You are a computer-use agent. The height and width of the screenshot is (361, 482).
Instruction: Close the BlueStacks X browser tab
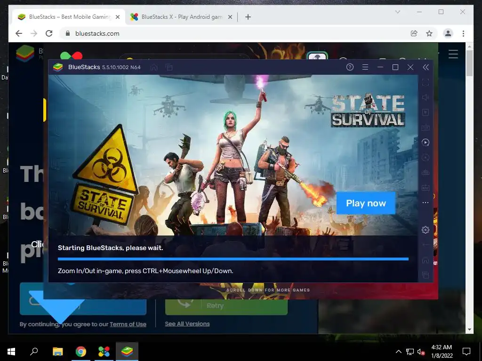[x=230, y=17]
